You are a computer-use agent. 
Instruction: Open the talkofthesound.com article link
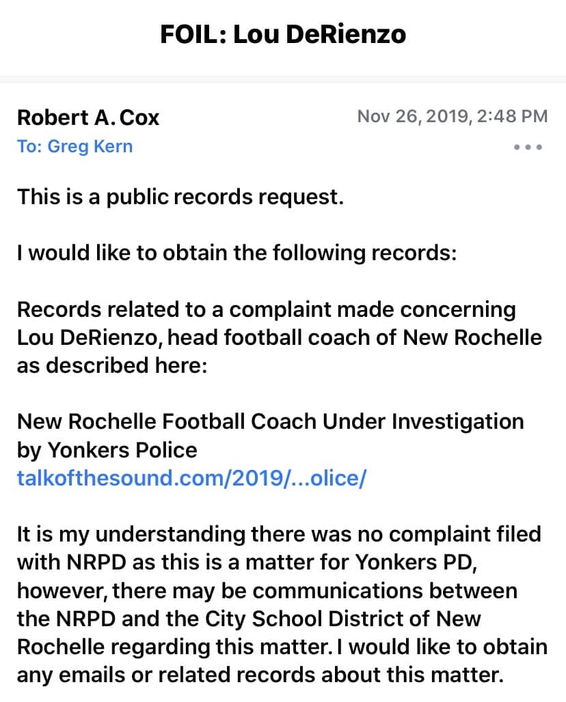click(x=192, y=478)
